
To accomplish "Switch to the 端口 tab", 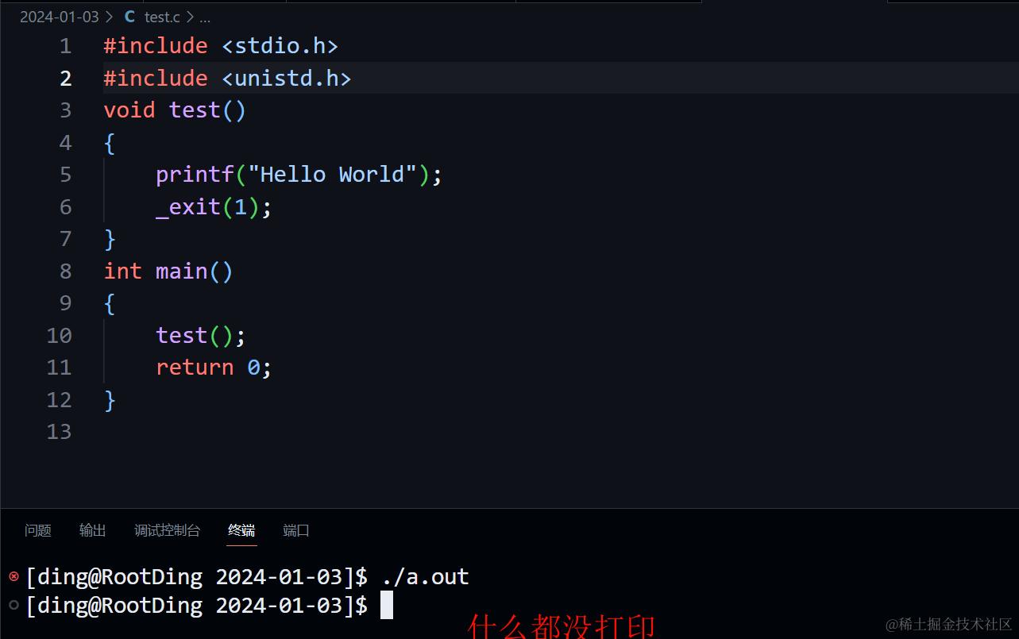I will 296,530.
